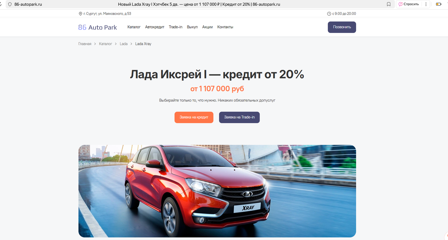Go to Главная breadcrumb link
Viewport: 448px width, 240px height.
point(85,44)
